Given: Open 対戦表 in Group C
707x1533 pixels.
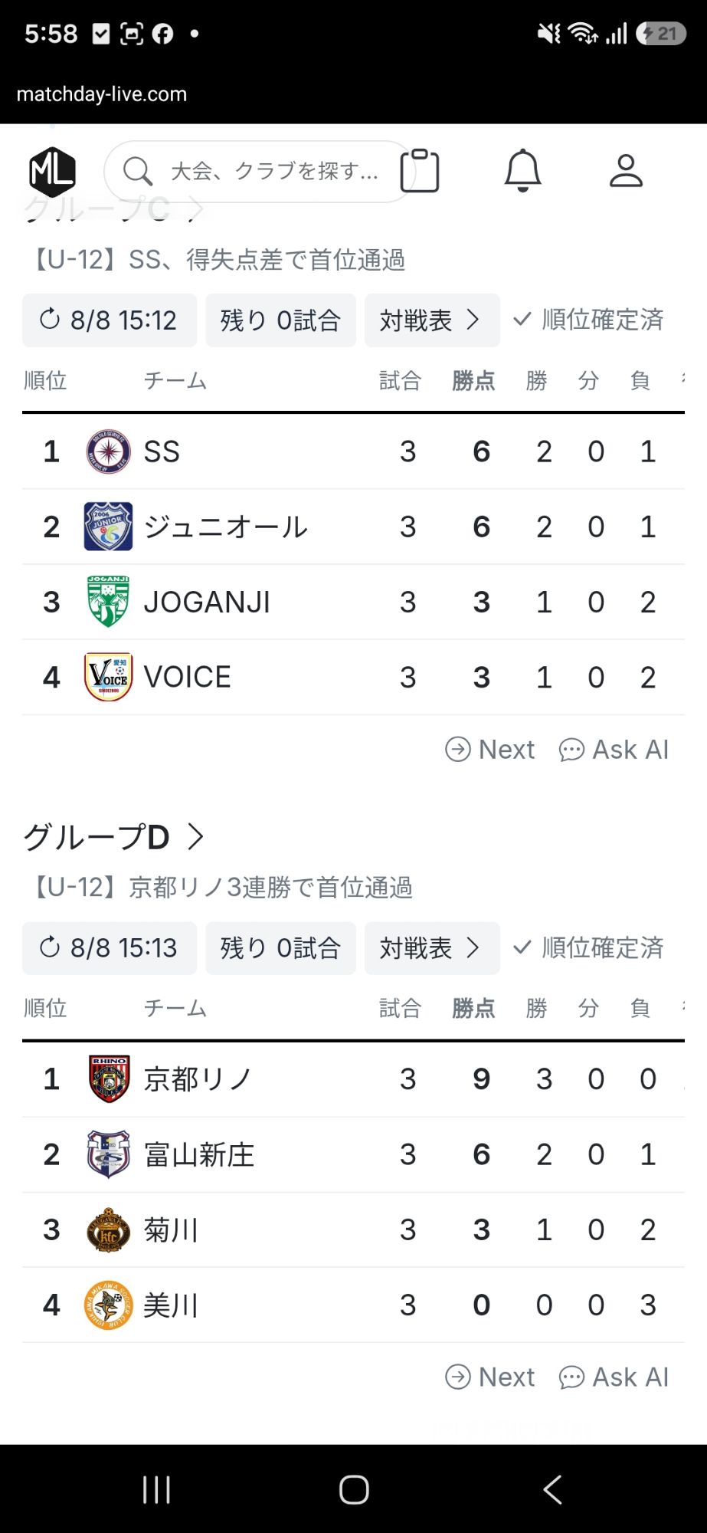Looking at the screenshot, I should (432, 320).
